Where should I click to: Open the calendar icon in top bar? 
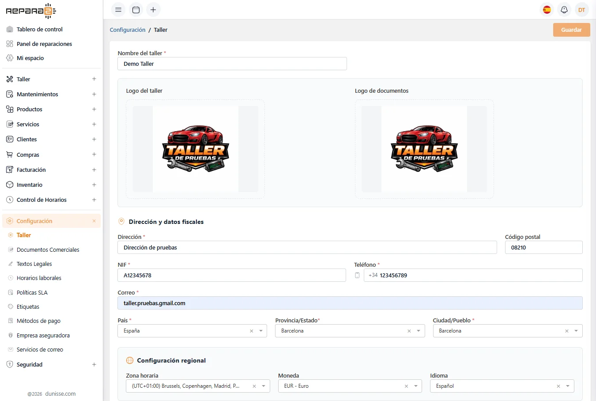136,10
